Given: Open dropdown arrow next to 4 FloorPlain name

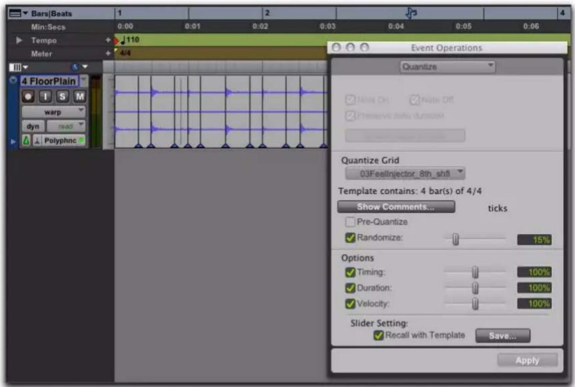Looking at the screenshot, I should click(x=84, y=80).
